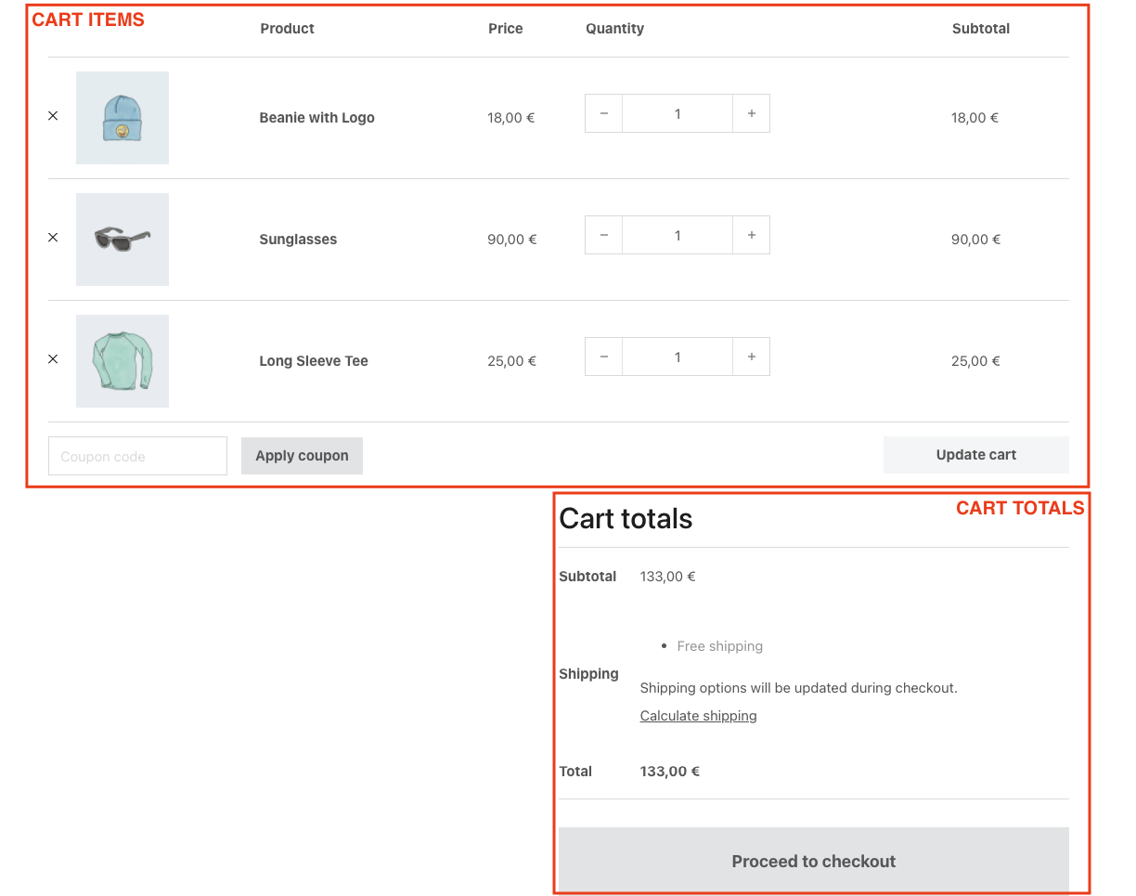Open the Sunglasses product image
This screenshot has height=896, width=1136.
click(123, 240)
